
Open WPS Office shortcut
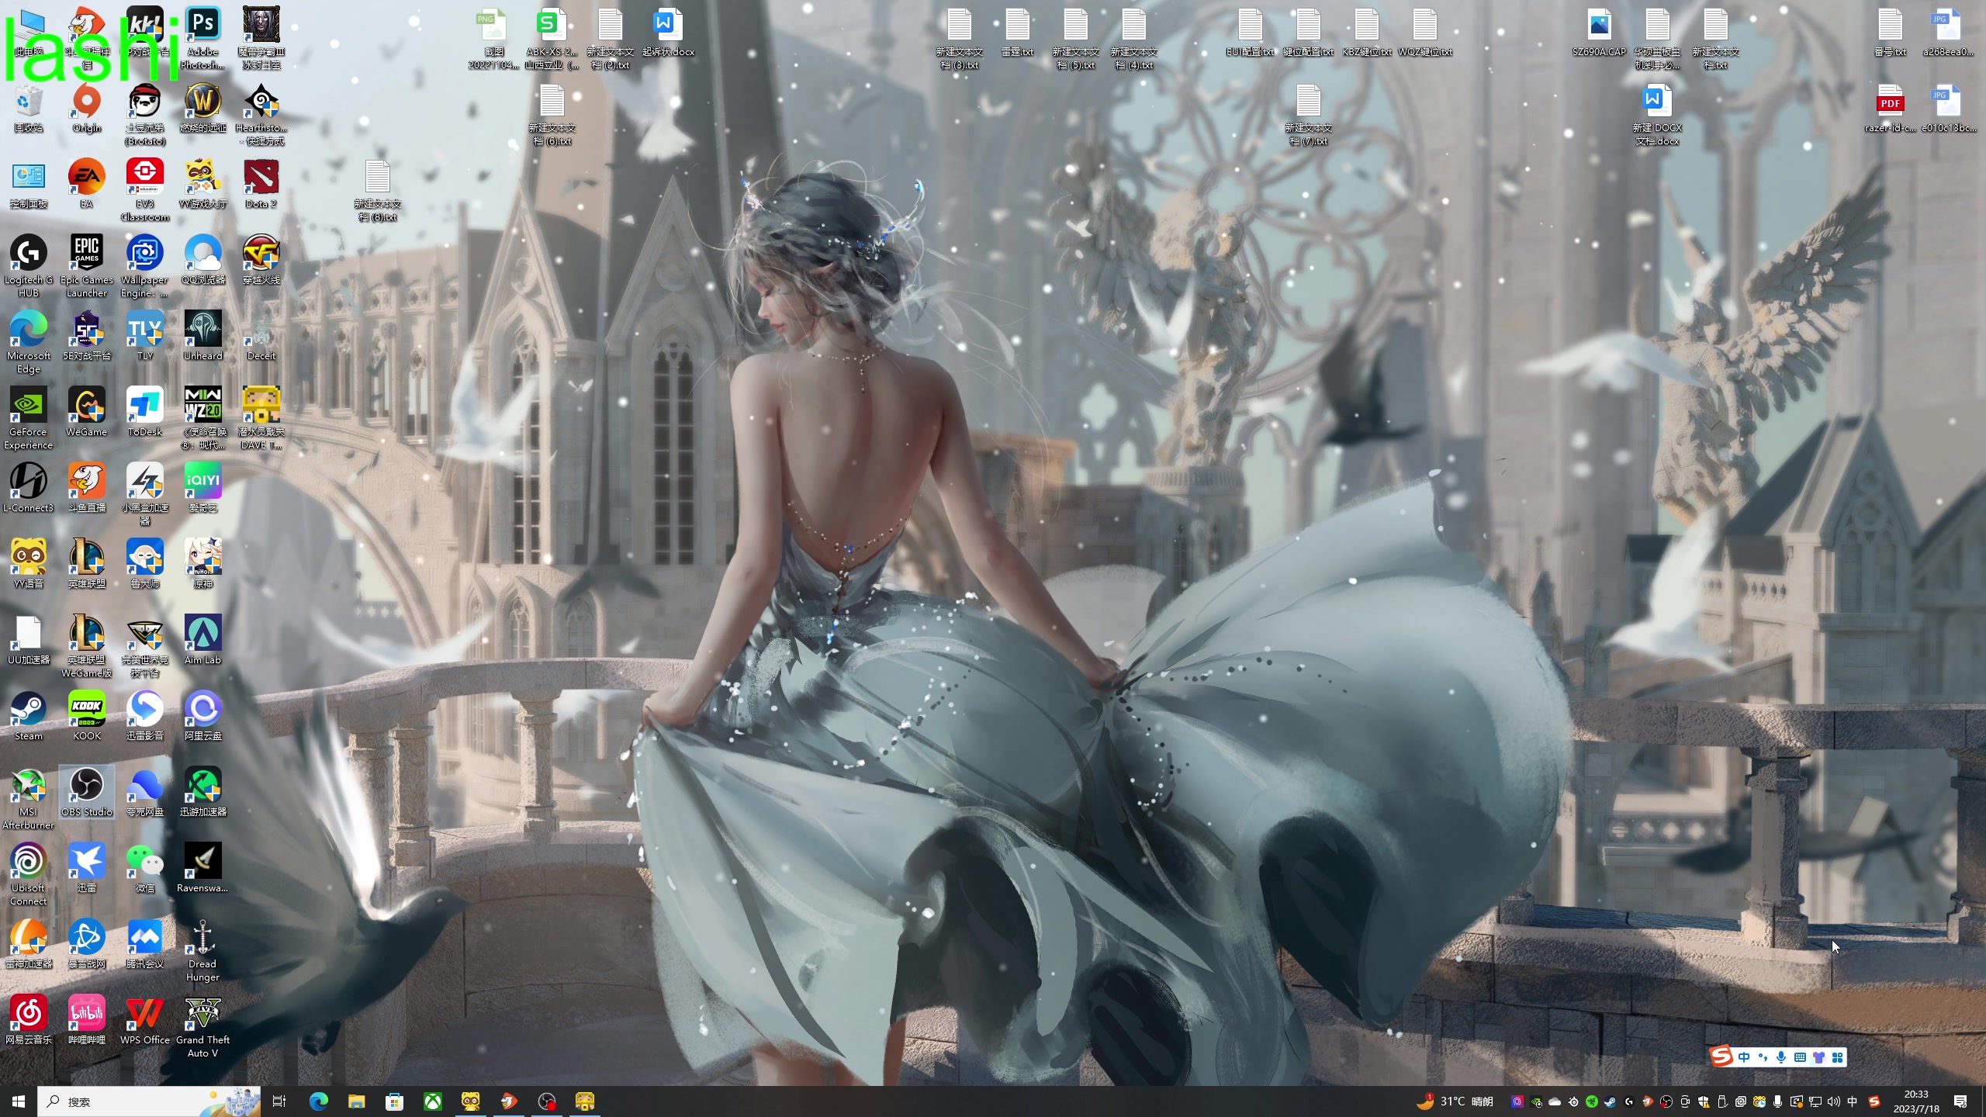click(x=145, y=1020)
